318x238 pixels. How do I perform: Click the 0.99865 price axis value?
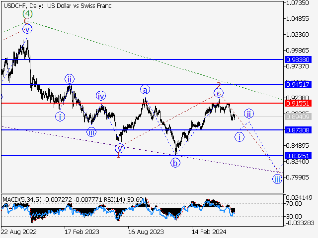pos(297,51)
